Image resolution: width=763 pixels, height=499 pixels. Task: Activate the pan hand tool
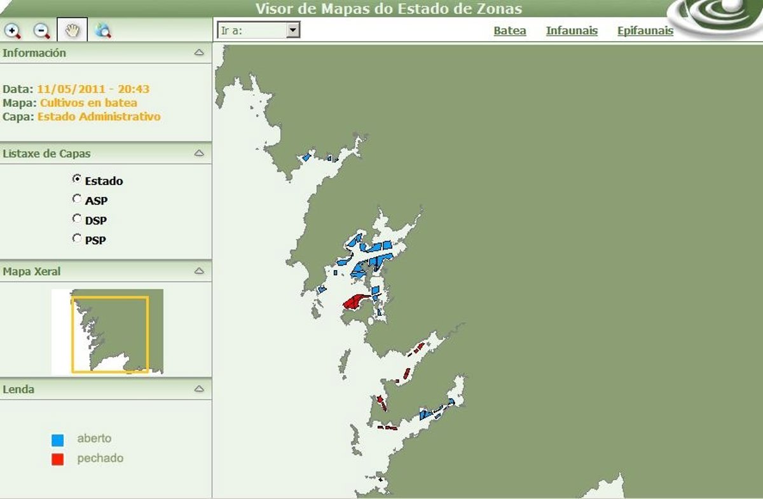(72, 30)
